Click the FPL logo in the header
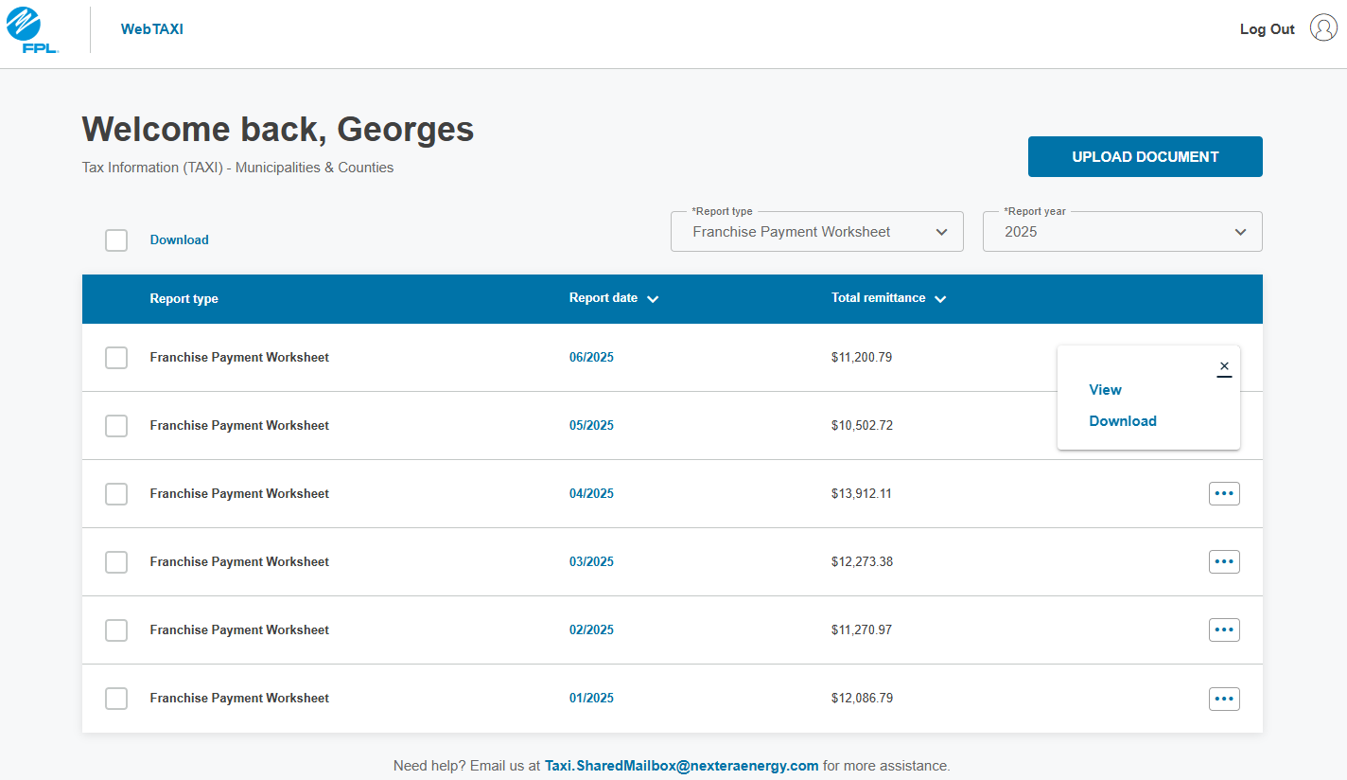 pyautogui.click(x=33, y=29)
